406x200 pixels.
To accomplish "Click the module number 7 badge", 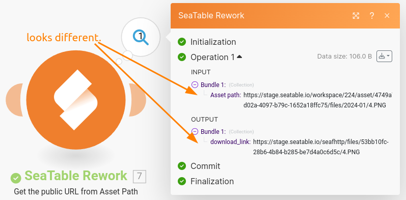I will 140,177.
